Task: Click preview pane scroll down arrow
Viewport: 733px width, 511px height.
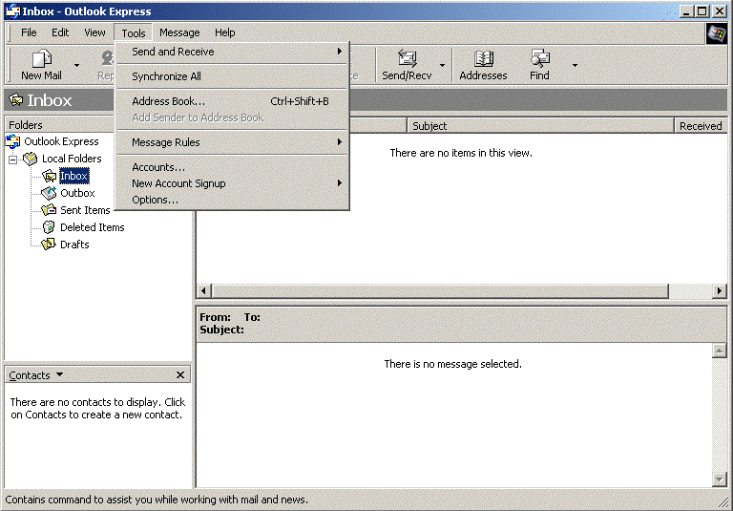Action: click(x=719, y=479)
